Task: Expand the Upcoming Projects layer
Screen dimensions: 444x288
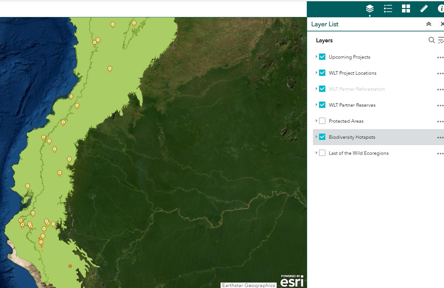Action: click(x=316, y=57)
